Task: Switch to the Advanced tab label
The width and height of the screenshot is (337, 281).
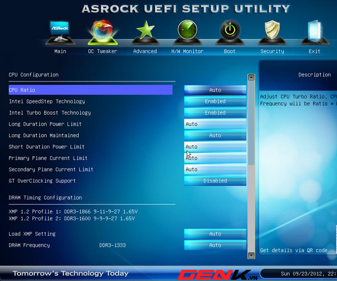Action: [145, 52]
